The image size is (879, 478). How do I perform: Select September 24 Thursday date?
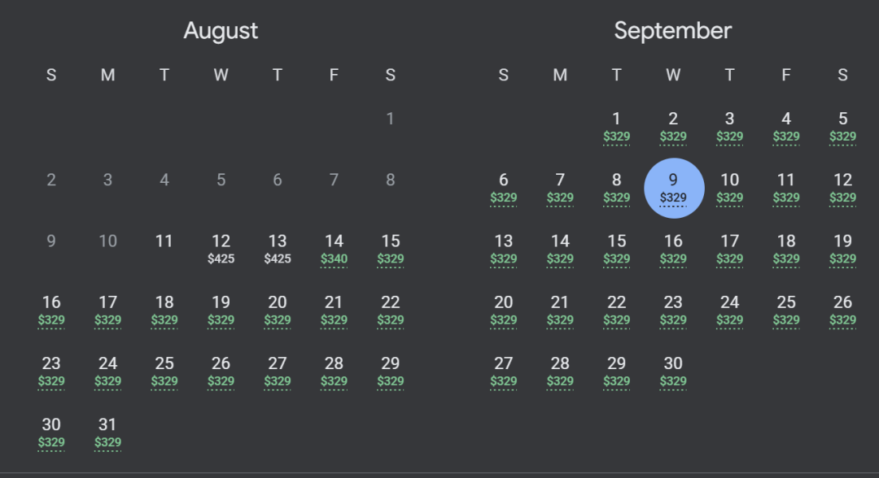click(x=730, y=310)
